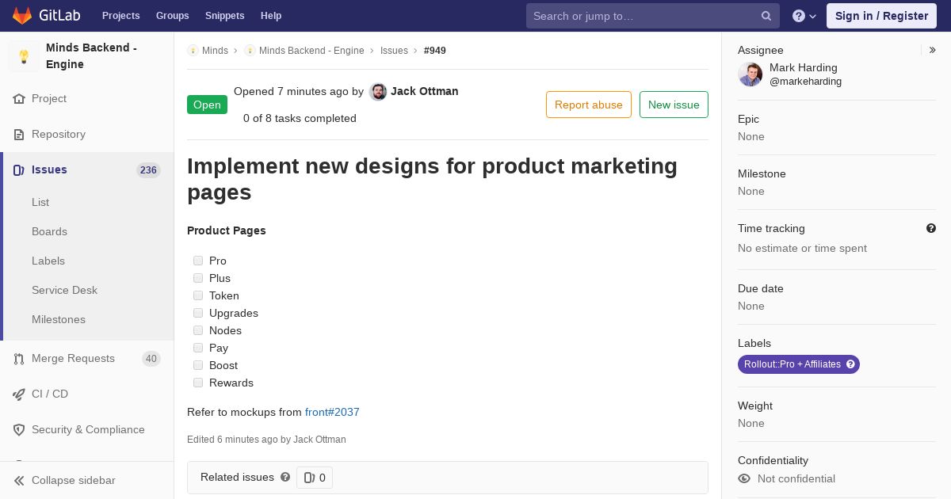Click the Minds Backend project avatar

(x=24, y=56)
